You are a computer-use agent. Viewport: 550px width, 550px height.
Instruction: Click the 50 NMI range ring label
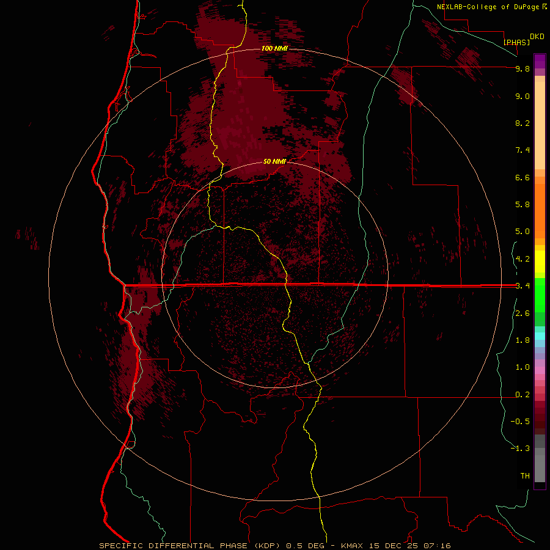tap(274, 161)
